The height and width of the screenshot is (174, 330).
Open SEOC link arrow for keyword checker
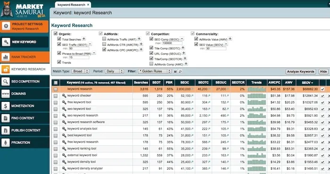point(192,96)
